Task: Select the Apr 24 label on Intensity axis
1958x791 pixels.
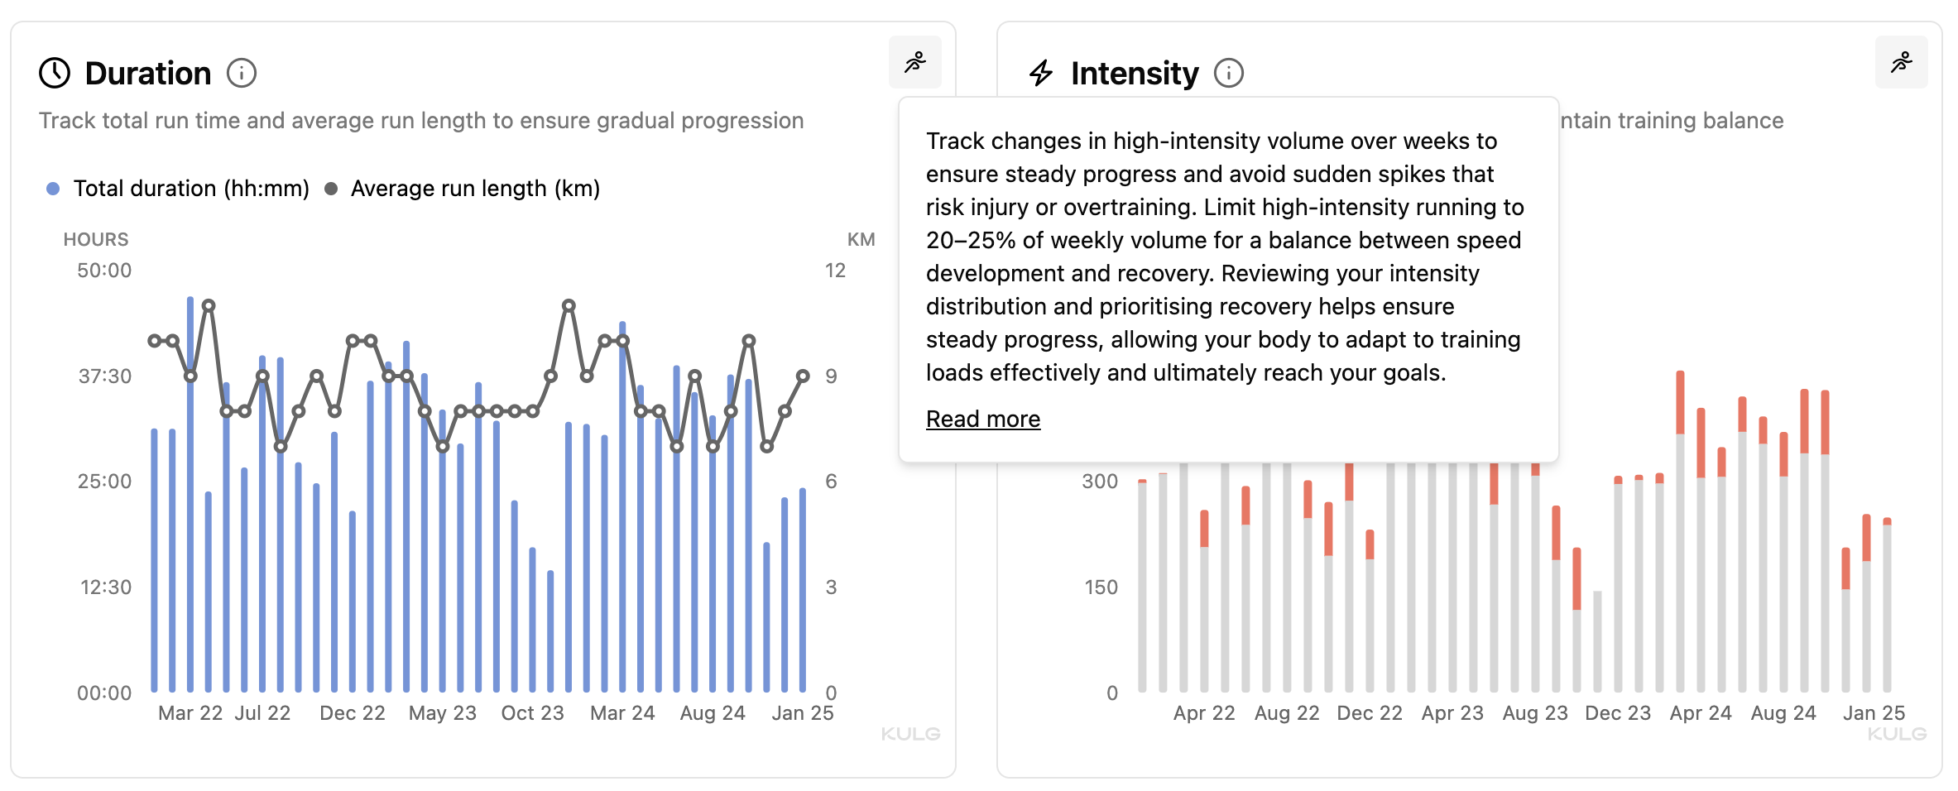Action: 1700,713
